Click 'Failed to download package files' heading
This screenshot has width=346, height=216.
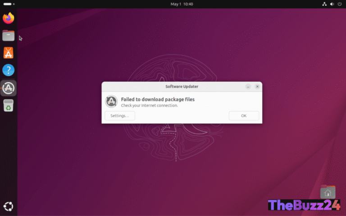158,99
